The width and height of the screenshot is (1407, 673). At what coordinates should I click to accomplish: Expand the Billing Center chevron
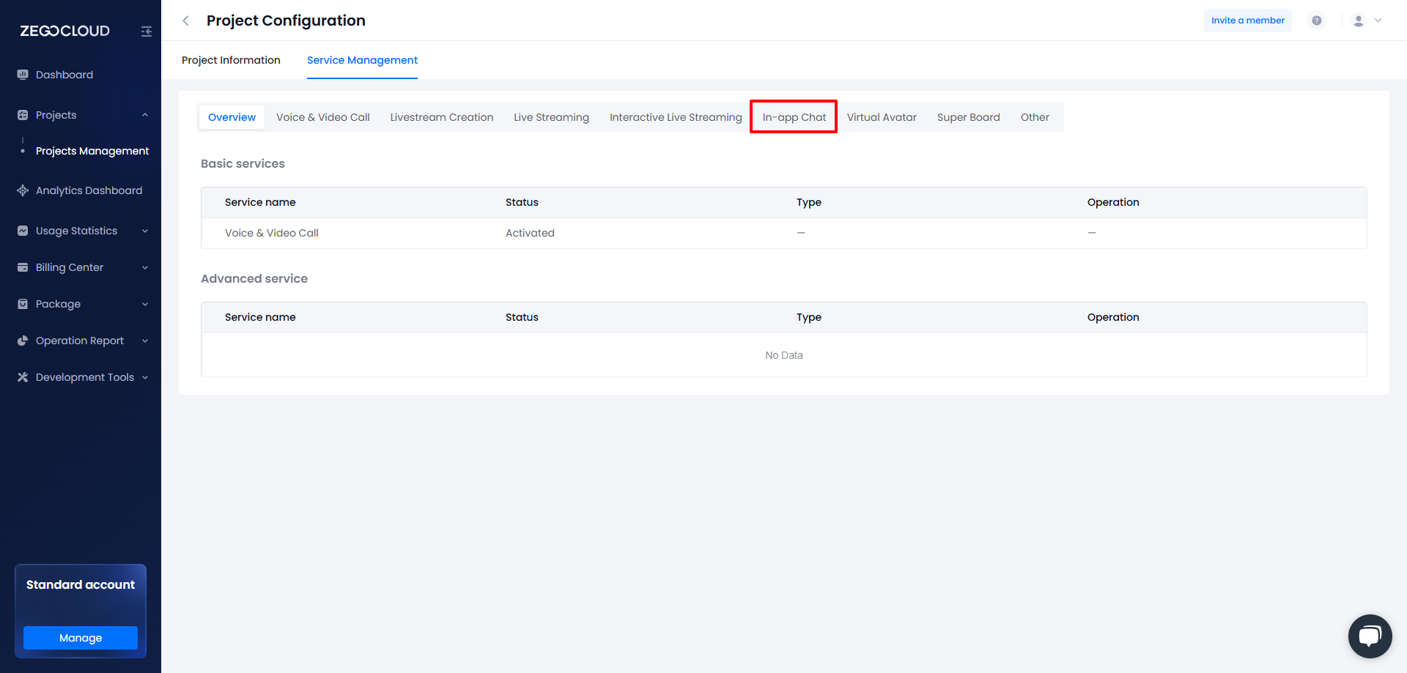tap(145, 267)
